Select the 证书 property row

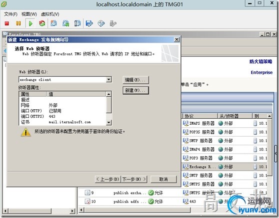click(x=62, y=122)
